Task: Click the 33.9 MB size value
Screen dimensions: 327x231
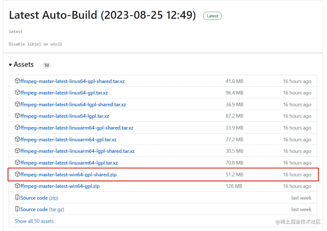Action: pyautogui.click(x=234, y=128)
